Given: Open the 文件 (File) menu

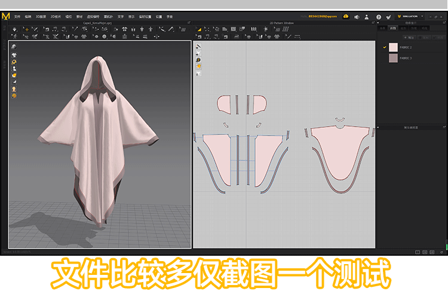Looking at the screenshot, I should (17, 17).
